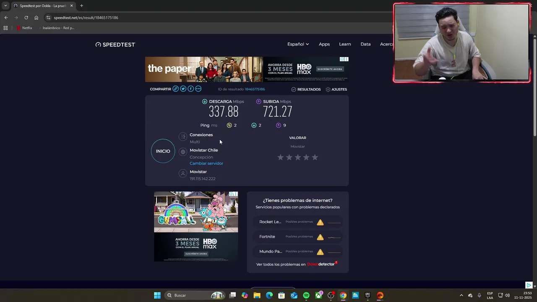The image size is (537, 302).
Task: Open the Windows Start menu
Action: pos(157,295)
